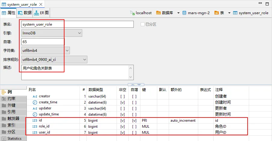272x141 pixels.
Task: Toggle 非空 checkbox for updater row
Action: 123,108
